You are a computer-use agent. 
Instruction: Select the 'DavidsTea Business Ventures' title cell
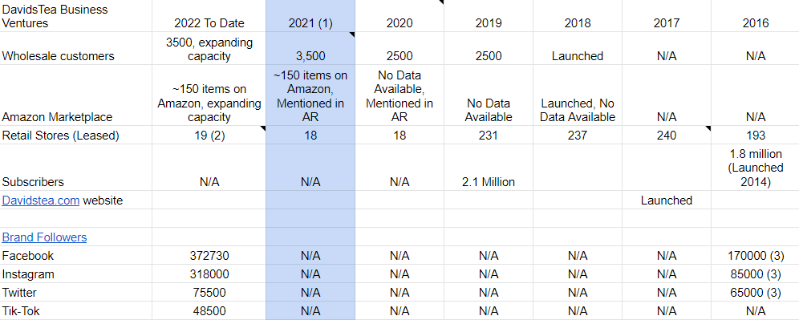(76, 16)
